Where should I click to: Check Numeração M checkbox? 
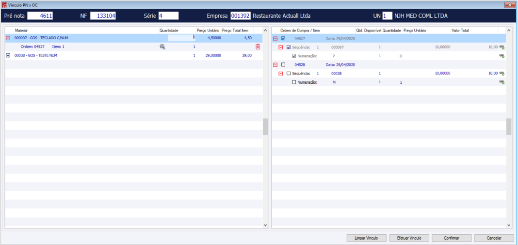294,82
